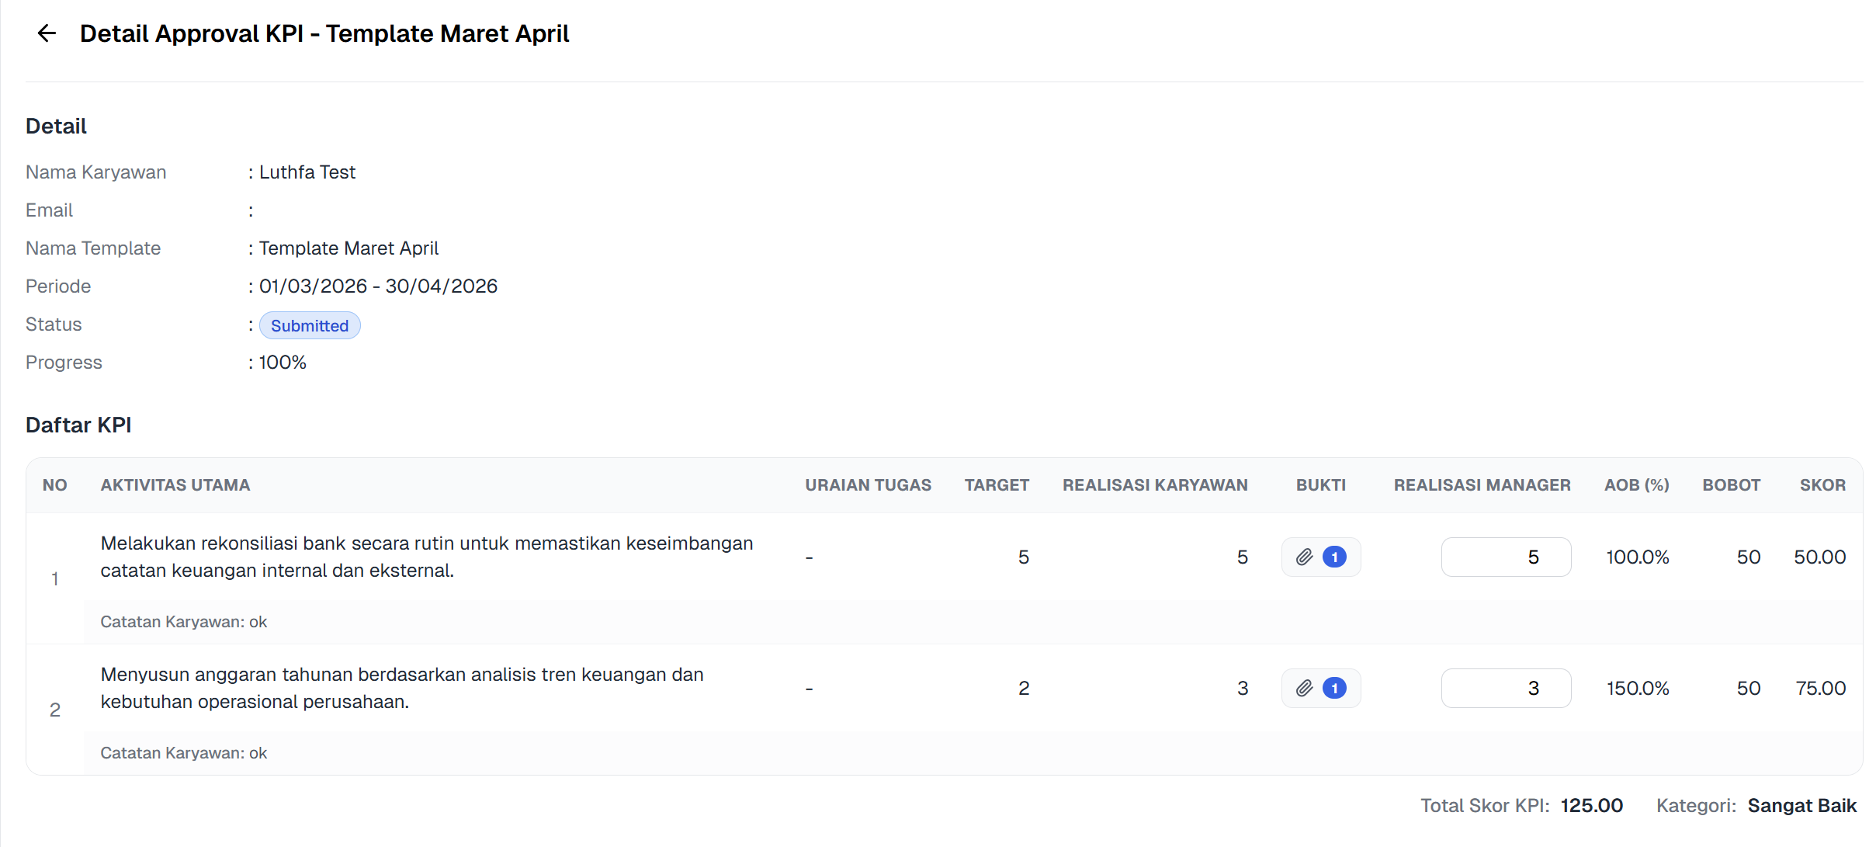Click the Bukti column header

pyautogui.click(x=1320, y=485)
